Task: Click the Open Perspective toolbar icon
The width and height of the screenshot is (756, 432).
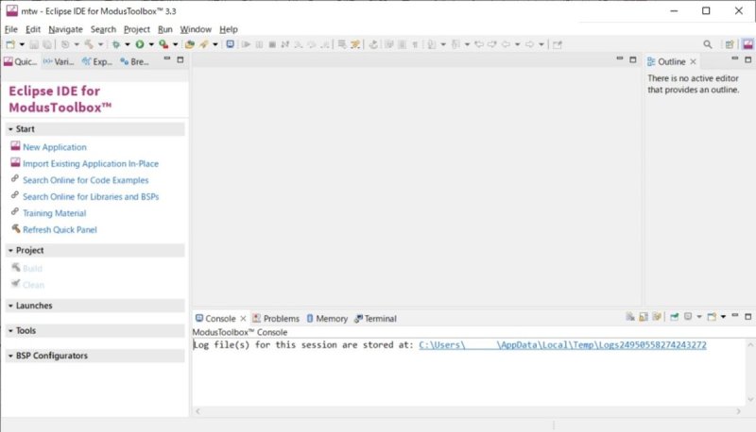Action: (x=730, y=44)
